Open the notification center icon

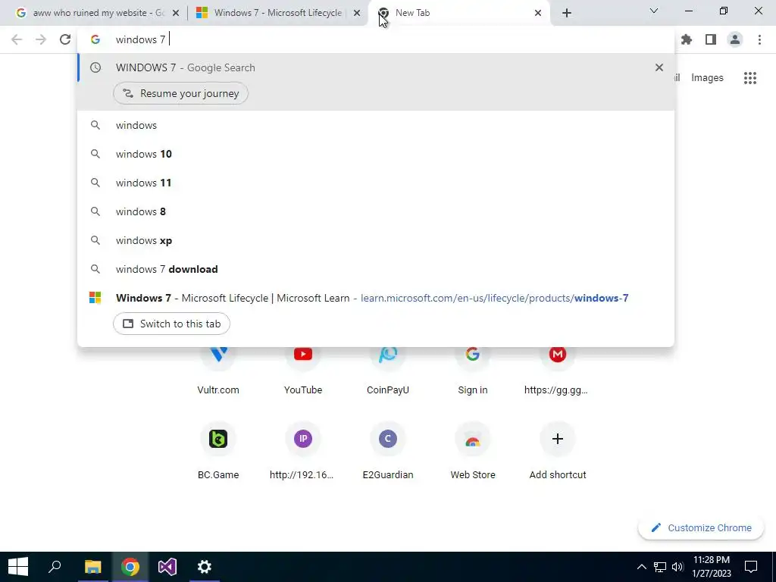[x=751, y=567]
